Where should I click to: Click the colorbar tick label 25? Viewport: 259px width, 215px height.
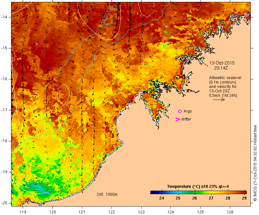(178, 198)
